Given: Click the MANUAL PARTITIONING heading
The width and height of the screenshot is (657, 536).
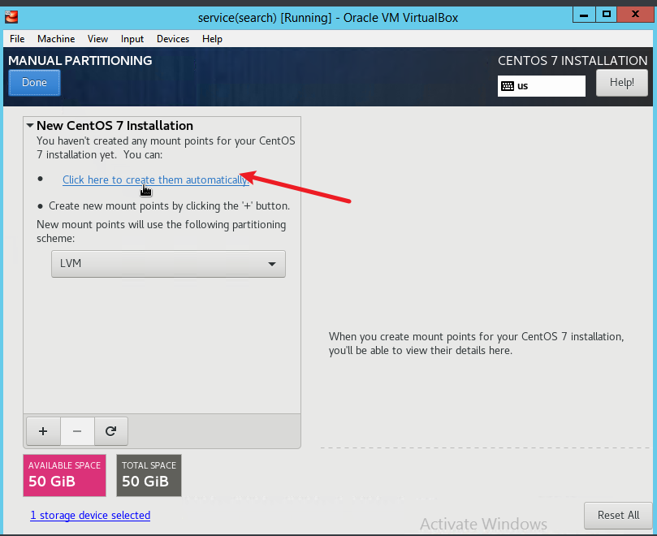Looking at the screenshot, I should pyautogui.click(x=80, y=60).
